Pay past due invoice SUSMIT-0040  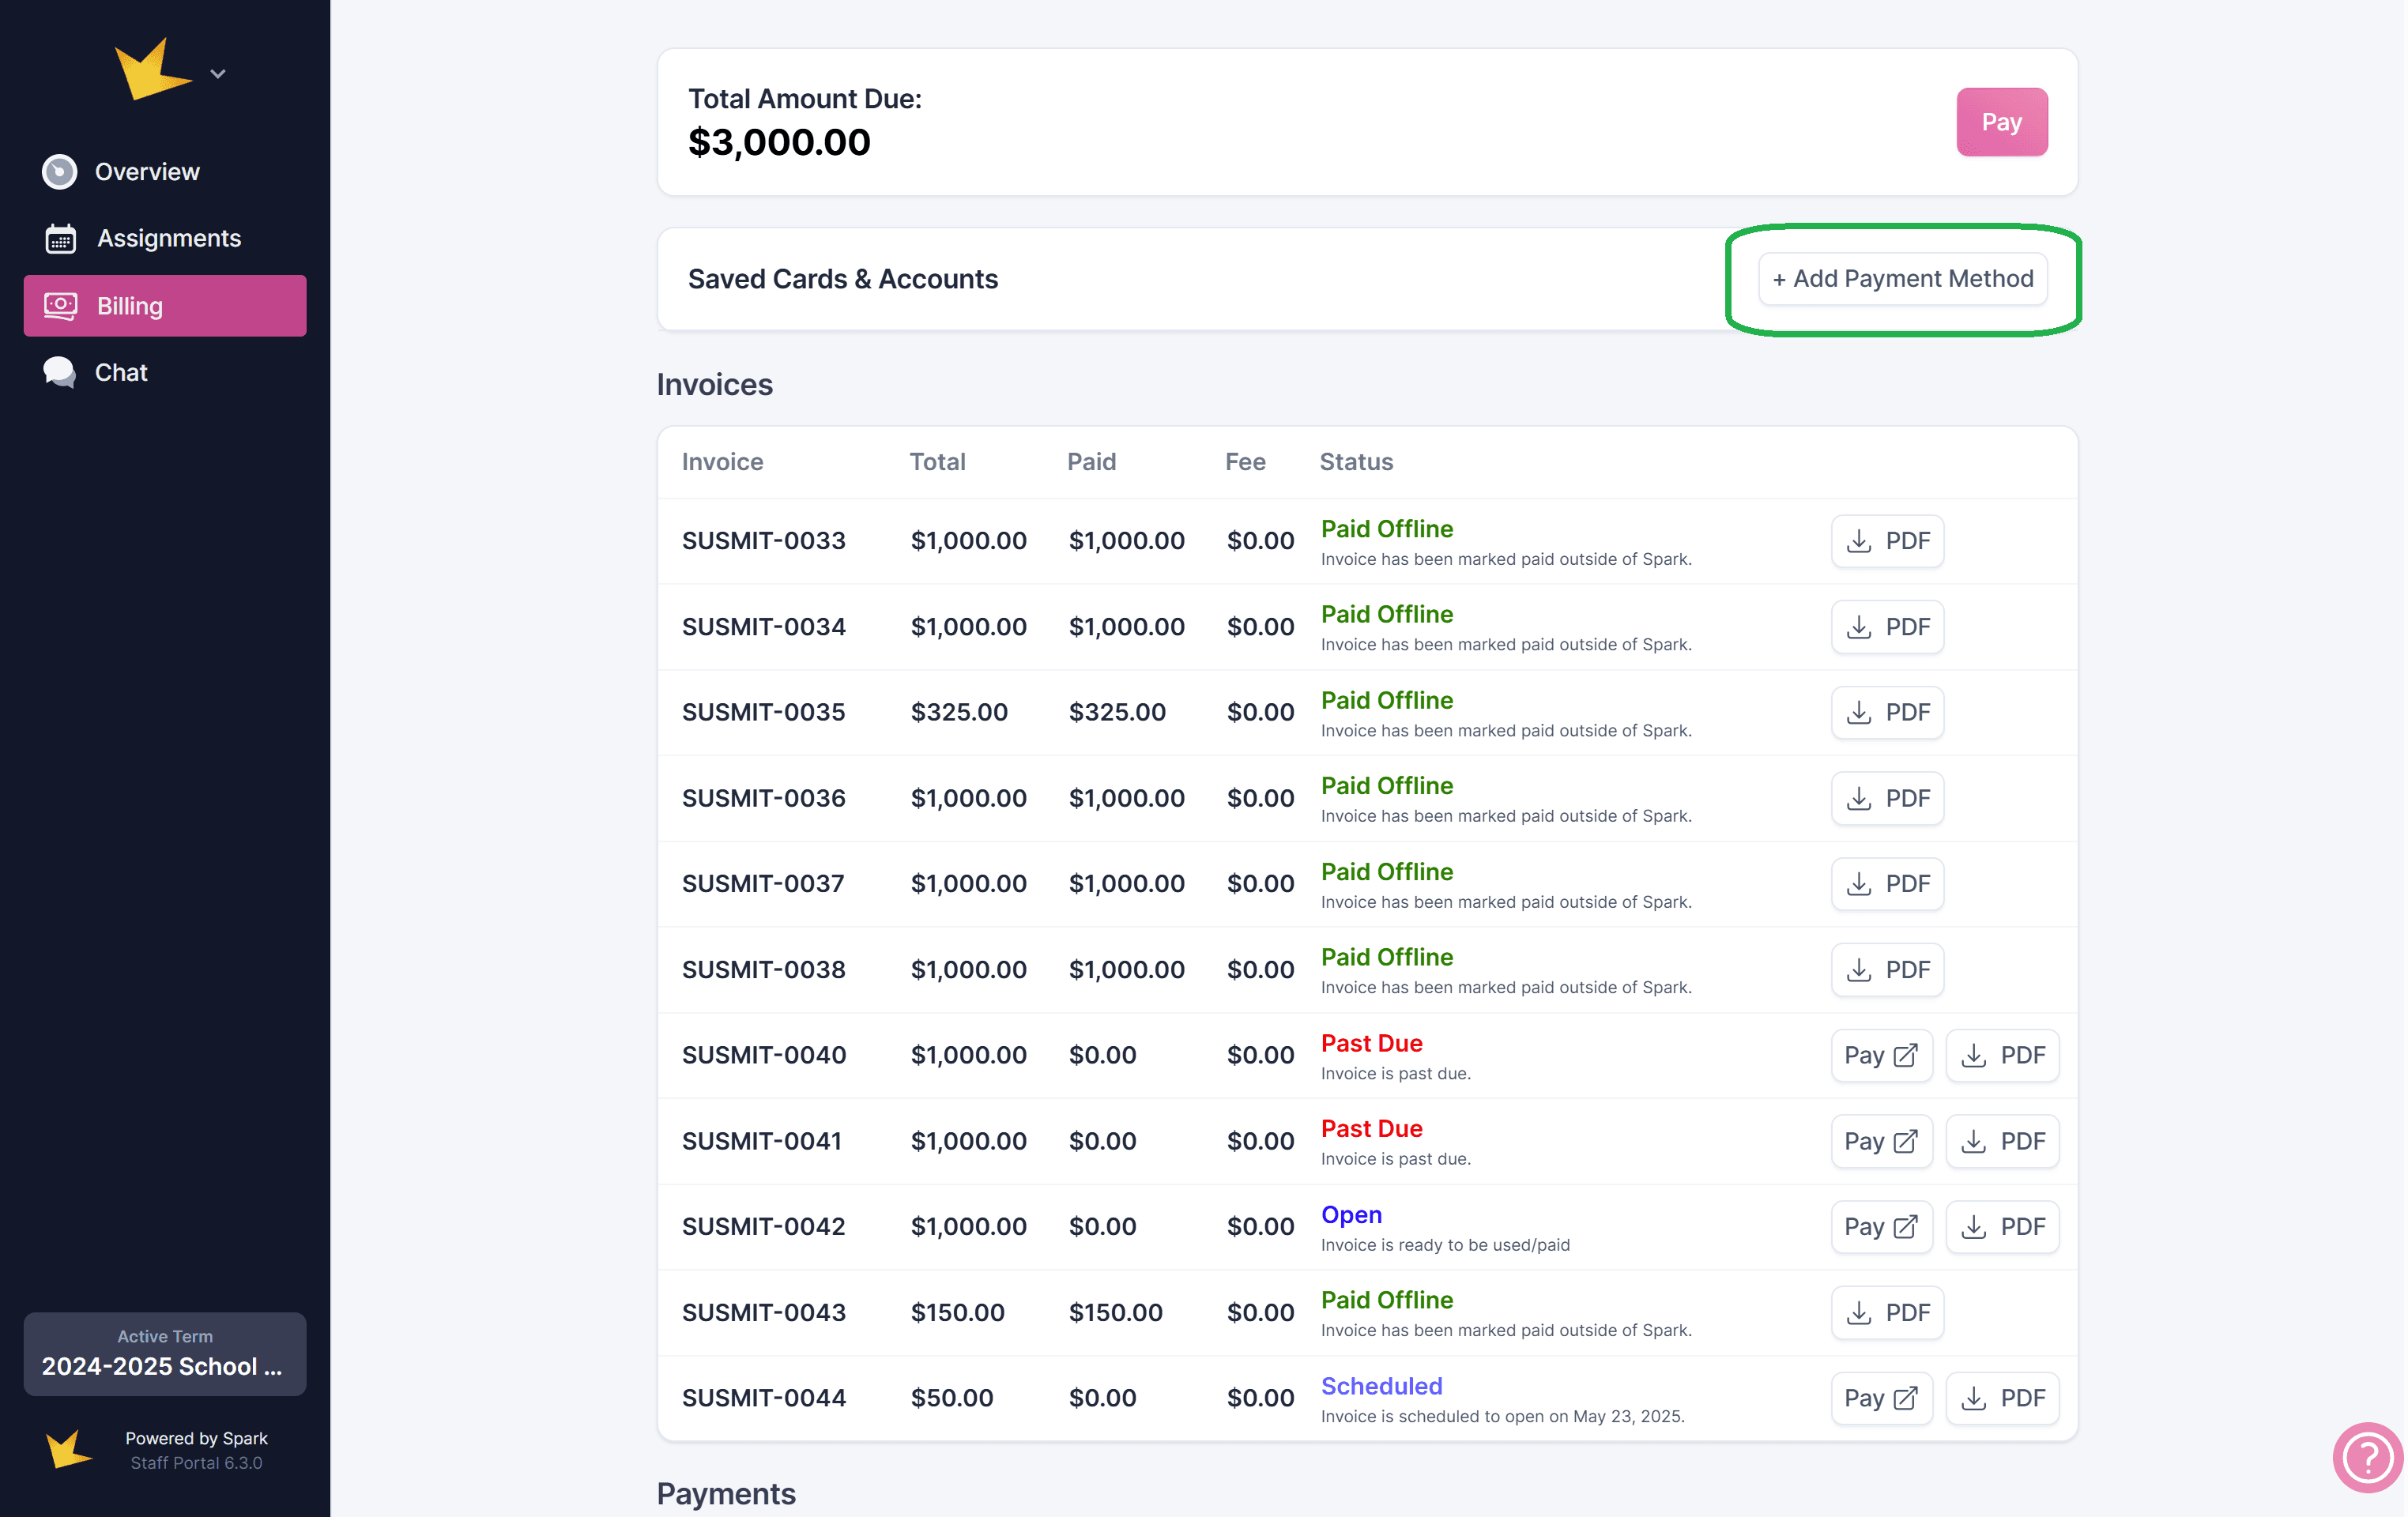(x=1880, y=1055)
